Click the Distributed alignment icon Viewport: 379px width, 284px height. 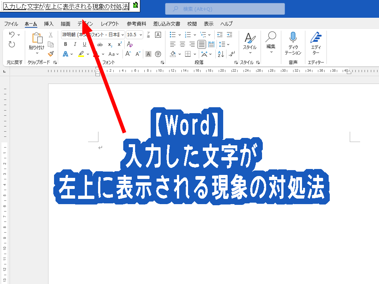click(x=211, y=44)
